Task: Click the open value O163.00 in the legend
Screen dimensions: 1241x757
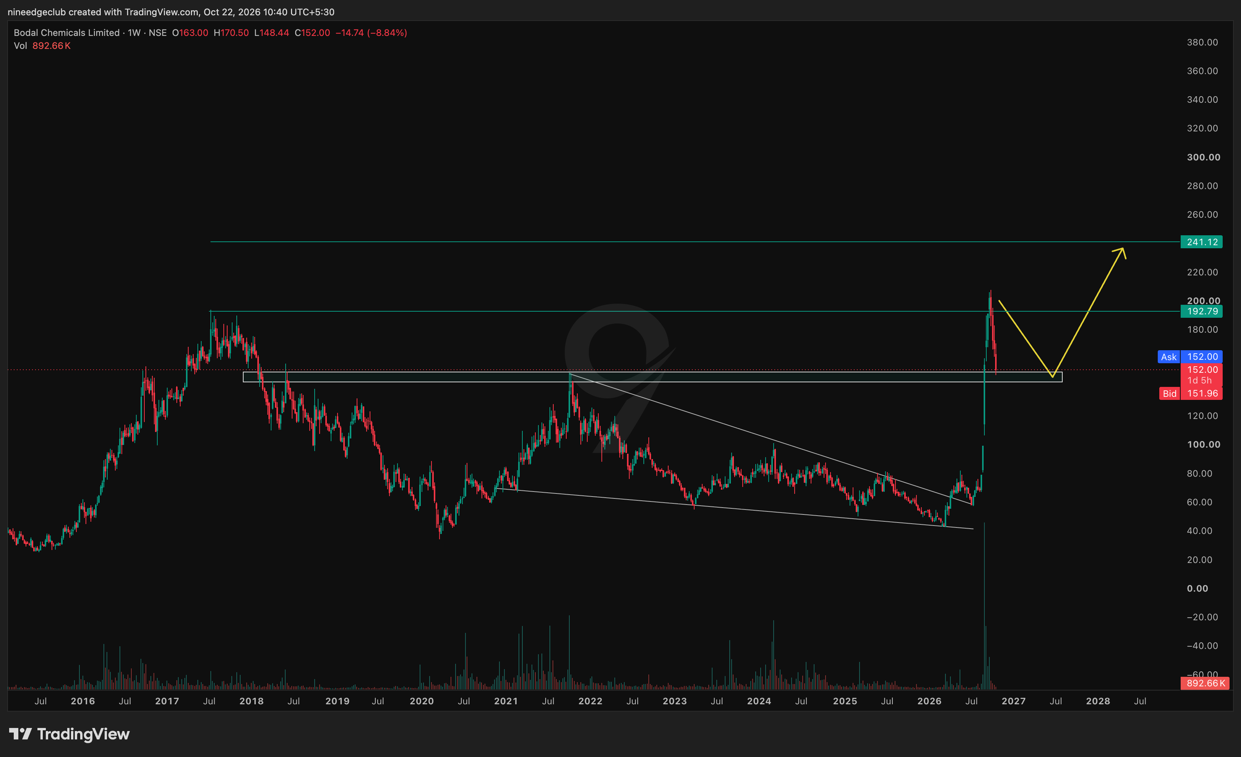Action: coord(190,33)
